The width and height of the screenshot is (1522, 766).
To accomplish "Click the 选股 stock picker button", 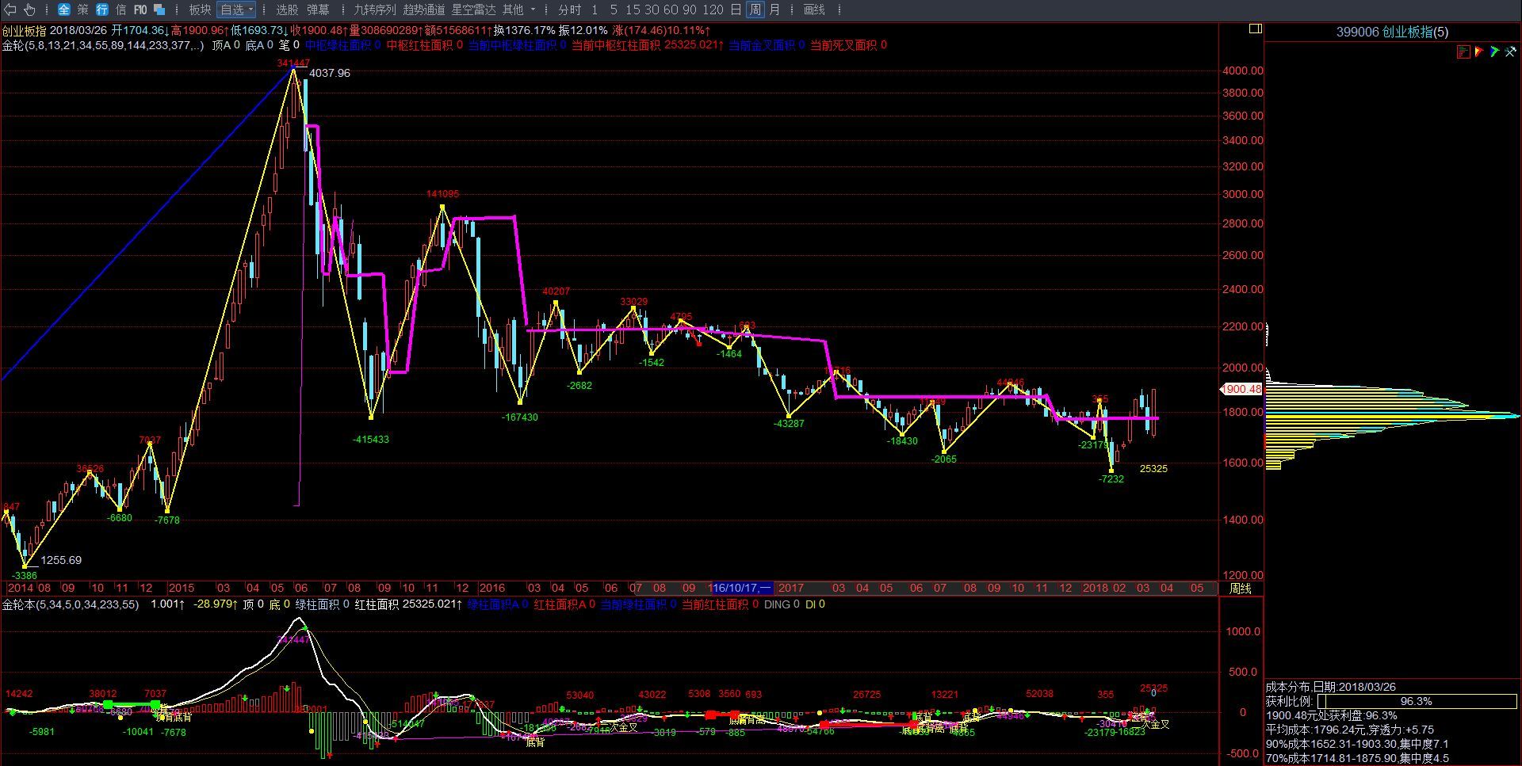I will point(287,10).
